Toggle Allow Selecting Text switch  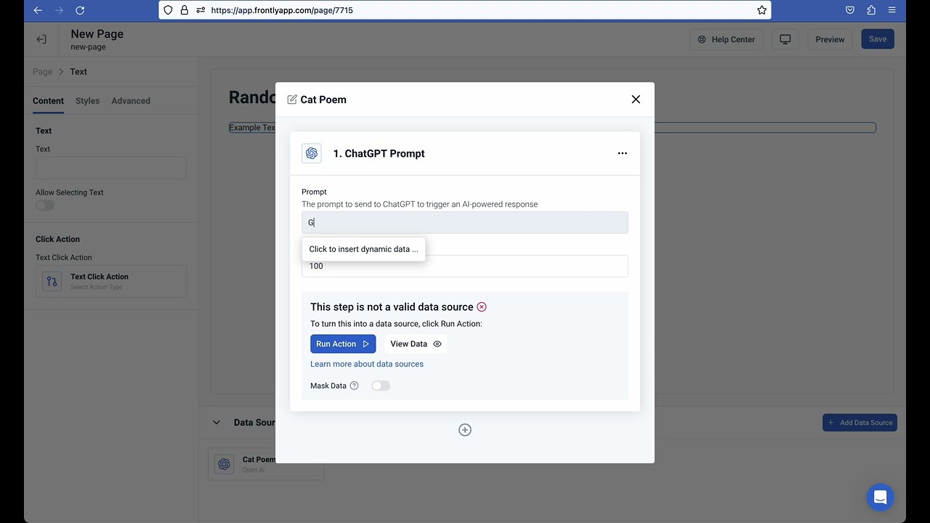coord(45,206)
